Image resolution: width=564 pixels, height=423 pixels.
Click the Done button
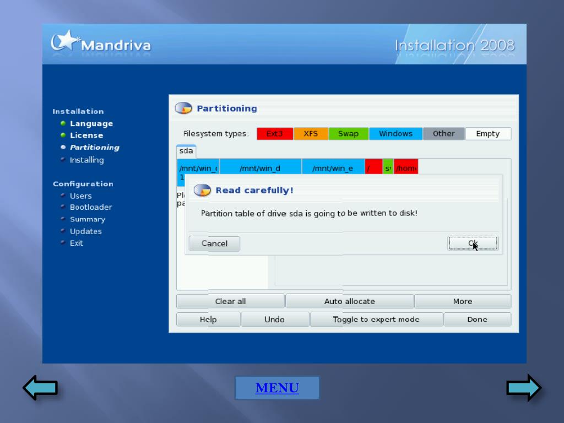click(x=478, y=319)
